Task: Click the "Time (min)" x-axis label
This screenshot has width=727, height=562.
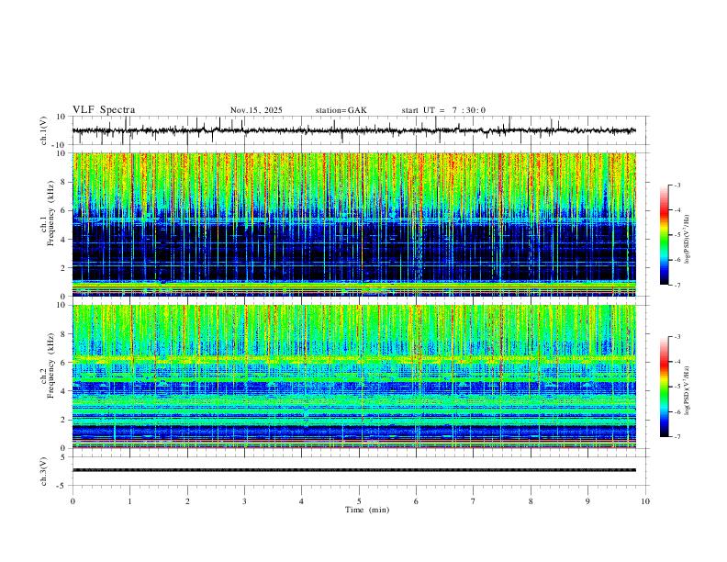Action: [x=367, y=510]
